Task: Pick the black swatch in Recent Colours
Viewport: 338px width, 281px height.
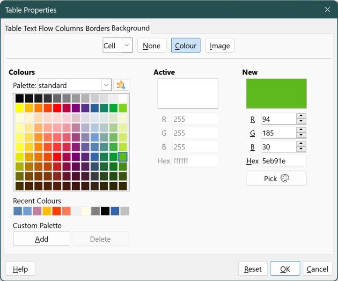Action: (x=105, y=211)
